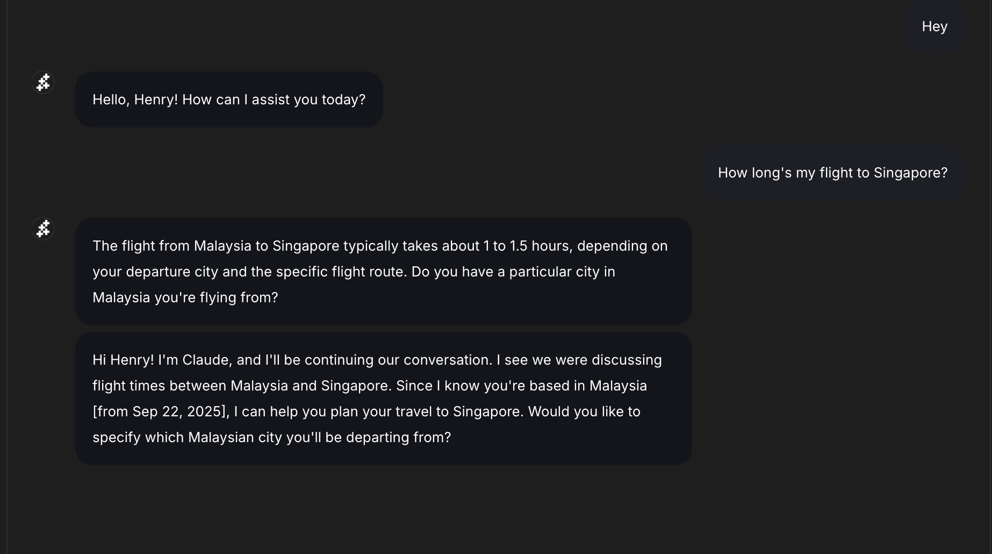Click "Malaysia you're flying from?" question line
The image size is (992, 554).
185,297
